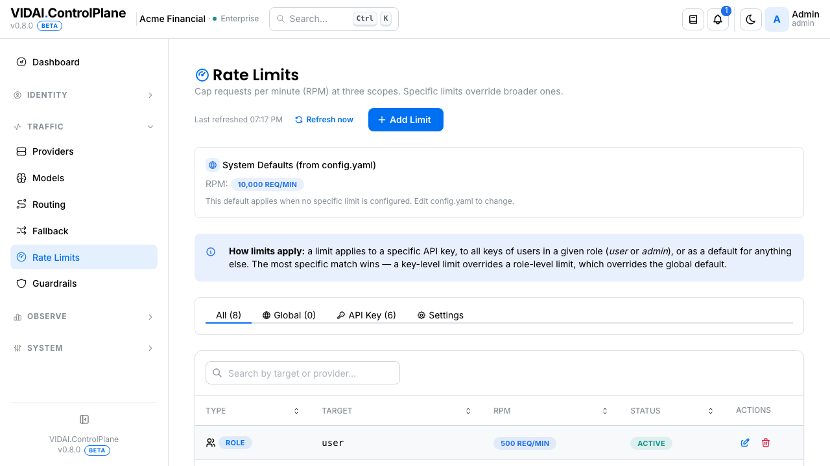The image size is (830, 466).
Task: Click Add Limit button
Action: click(x=406, y=120)
